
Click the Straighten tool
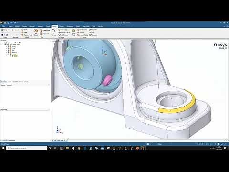pyautogui.click(x=93, y=30)
